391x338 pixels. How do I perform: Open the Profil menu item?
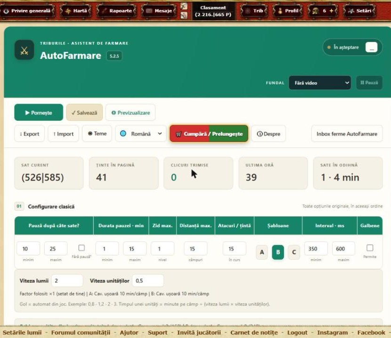(x=288, y=11)
